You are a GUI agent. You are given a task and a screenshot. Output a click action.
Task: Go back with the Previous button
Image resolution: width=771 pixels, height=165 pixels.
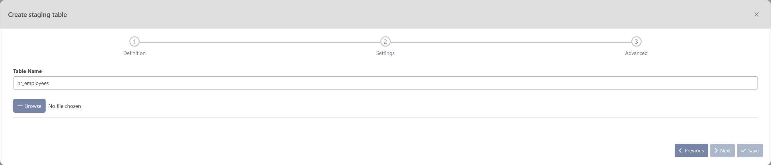click(x=691, y=150)
